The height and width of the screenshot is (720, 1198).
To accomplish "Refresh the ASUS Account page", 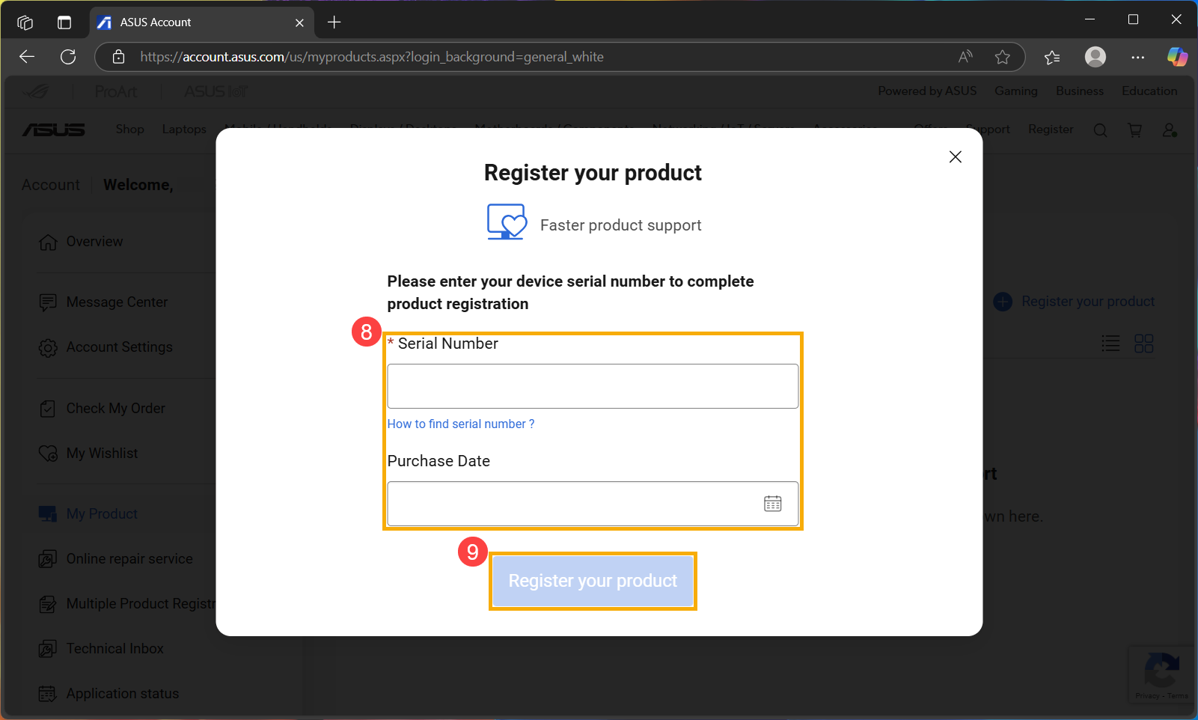I will tap(68, 57).
